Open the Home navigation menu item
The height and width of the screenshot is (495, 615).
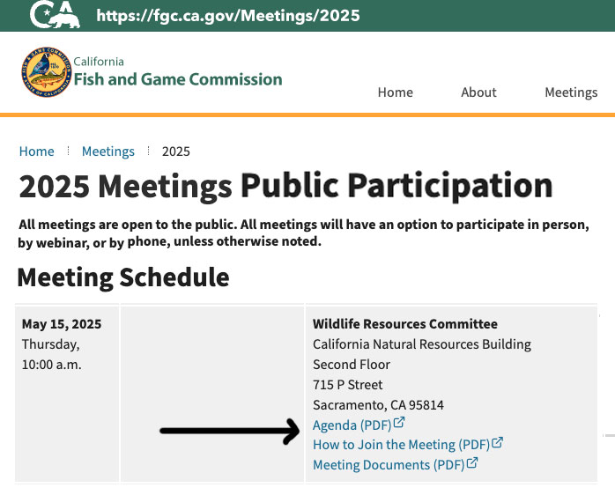coord(395,92)
